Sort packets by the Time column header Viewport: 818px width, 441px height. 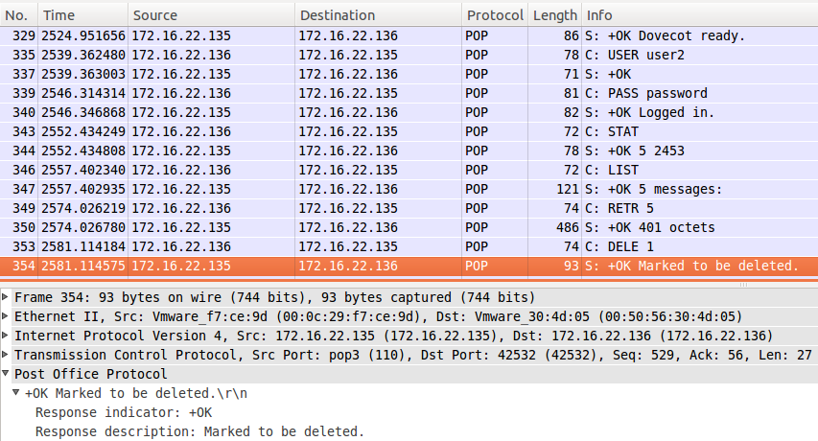click(x=82, y=15)
